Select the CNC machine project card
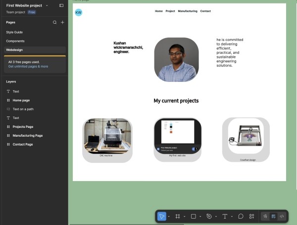The height and width of the screenshot is (225, 297). pos(107,141)
